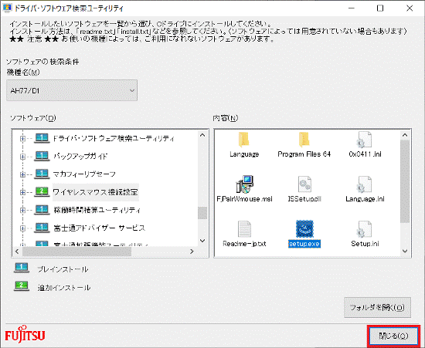Select ワイヤレスマウス接続設定 in software list

[x=95, y=192]
